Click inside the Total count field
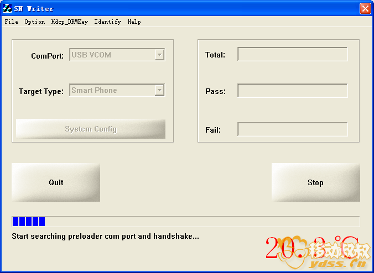The width and height of the screenshot is (374, 273). pyautogui.click(x=292, y=54)
